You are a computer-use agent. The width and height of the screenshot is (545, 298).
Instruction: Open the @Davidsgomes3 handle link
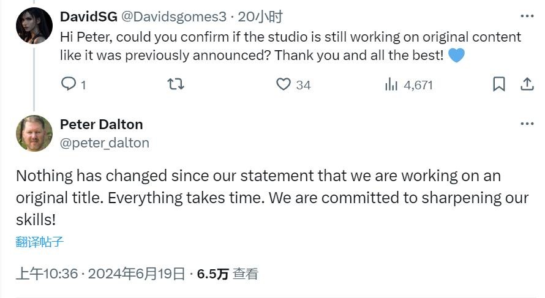point(174,17)
